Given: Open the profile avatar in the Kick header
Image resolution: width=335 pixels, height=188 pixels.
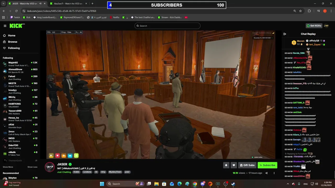Looking at the screenshot, I should click(326, 26).
